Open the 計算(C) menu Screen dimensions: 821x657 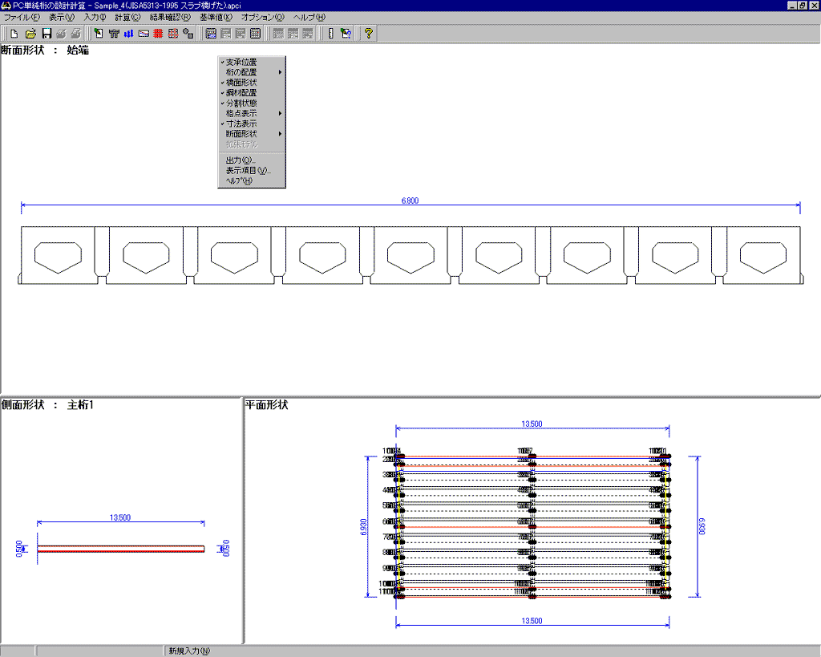[127, 17]
